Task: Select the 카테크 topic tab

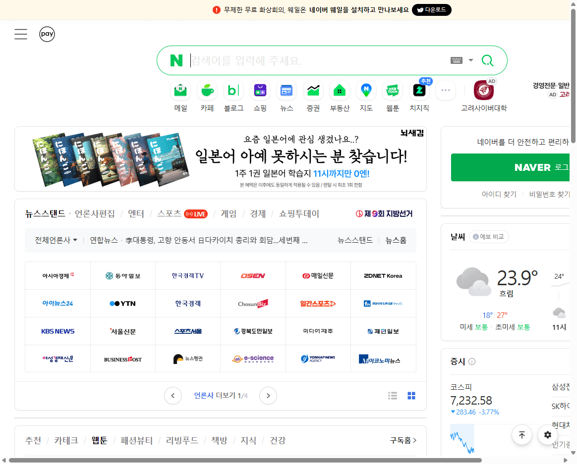Action: (66, 440)
